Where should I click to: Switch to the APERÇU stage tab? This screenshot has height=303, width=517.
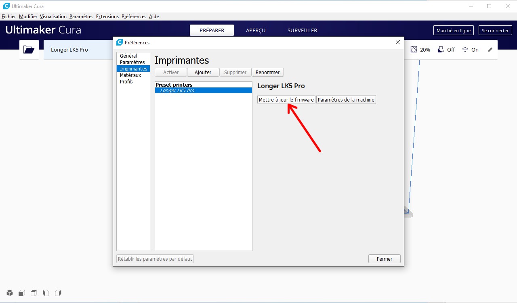pos(256,30)
